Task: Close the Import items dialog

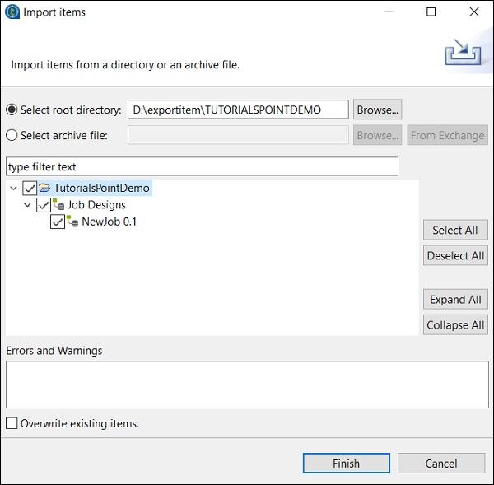Action: (473, 12)
